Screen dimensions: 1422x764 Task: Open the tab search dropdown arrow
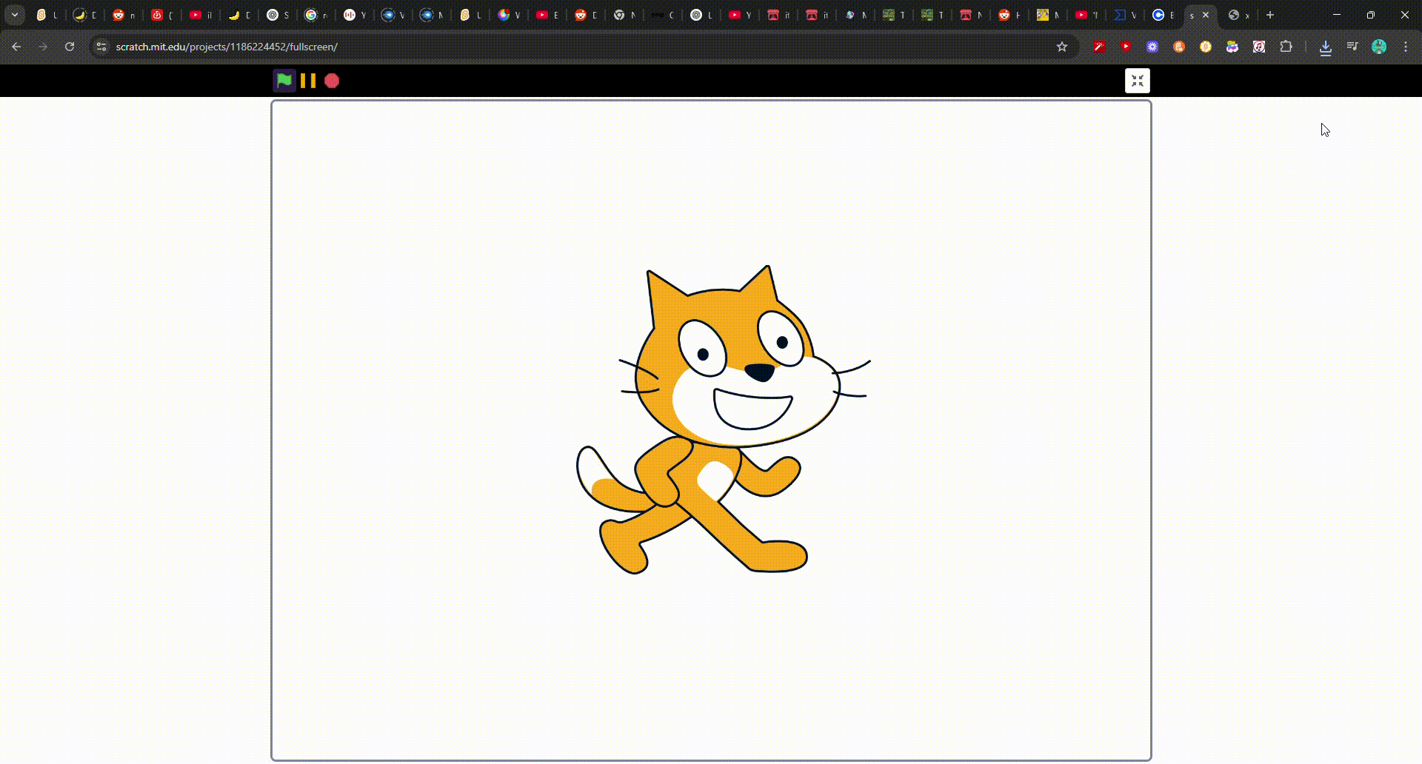14,15
